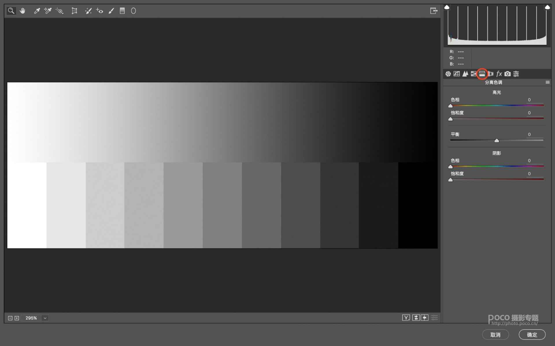The width and height of the screenshot is (555, 346).
Task: Open the Lens Corrections panel tab
Action: [x=491, y=74]
